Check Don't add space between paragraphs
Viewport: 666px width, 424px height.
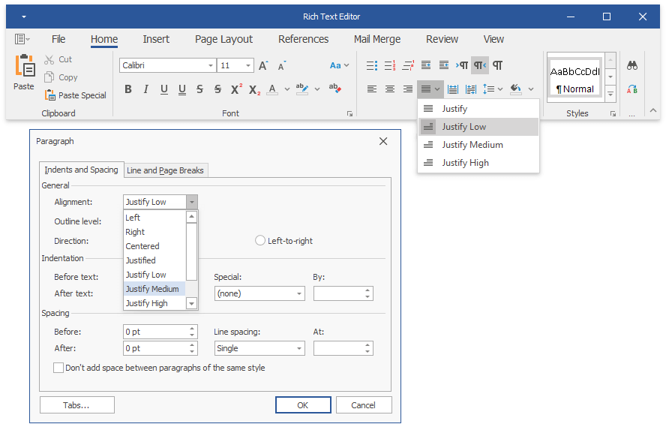[x=58, y=368]
